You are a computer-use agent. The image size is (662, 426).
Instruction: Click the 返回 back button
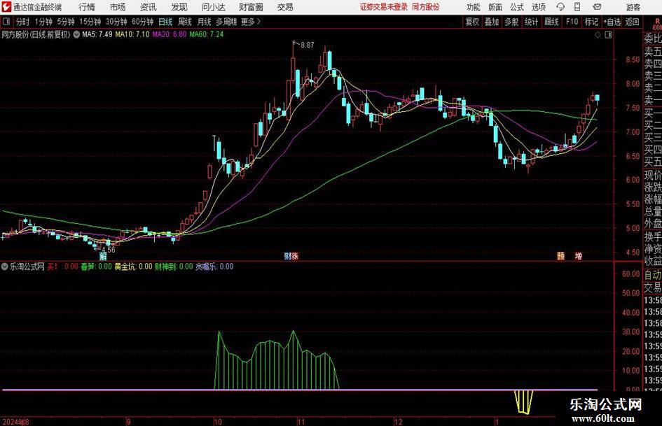(x=632, y=22)
